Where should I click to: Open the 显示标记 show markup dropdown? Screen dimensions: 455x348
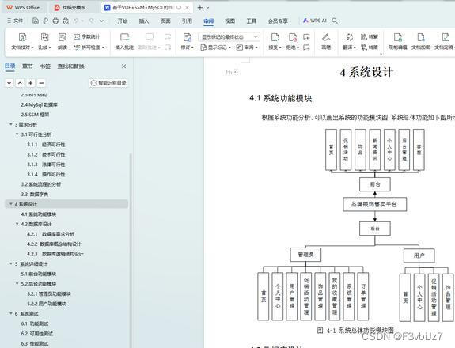pyautogui.click(x=215, y=47)
